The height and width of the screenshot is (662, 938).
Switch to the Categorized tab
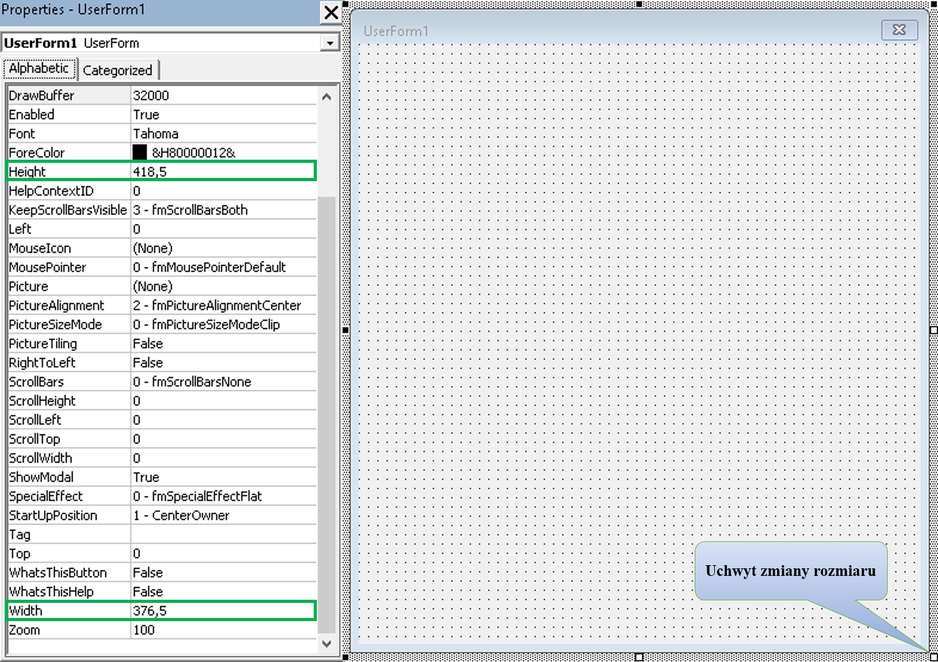point(118,70)
